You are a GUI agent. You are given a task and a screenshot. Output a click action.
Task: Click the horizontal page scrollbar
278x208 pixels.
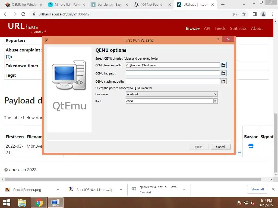point(132,179)
